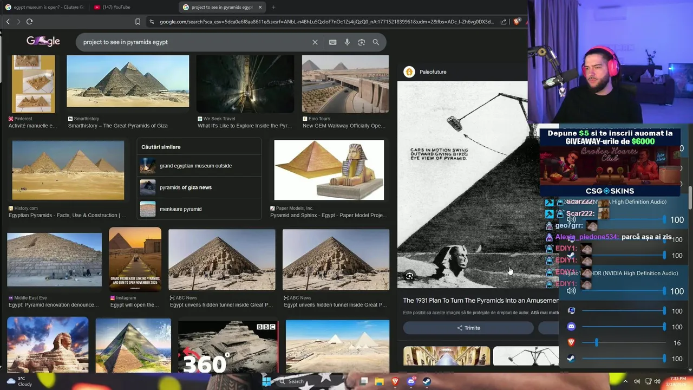The height and width of the screenshot is (390, 693).
Task: Close the 'project to see in pyramids' tab
Action: (259, 7)
